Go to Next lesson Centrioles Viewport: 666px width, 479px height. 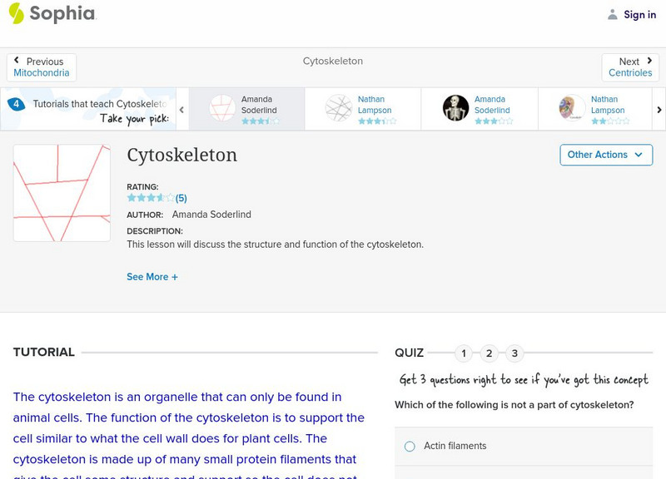(x=630, y=67)
